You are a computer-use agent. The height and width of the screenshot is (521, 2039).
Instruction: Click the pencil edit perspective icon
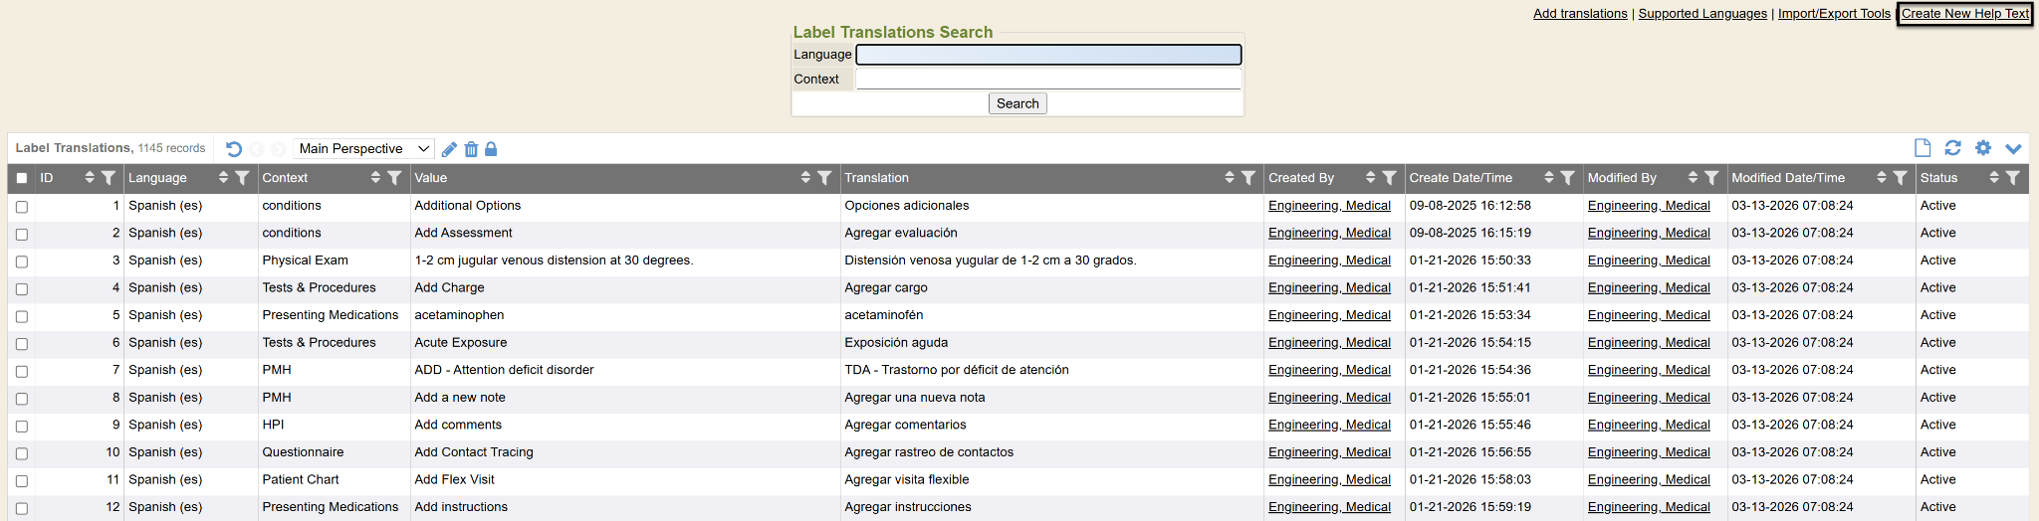tap(449, 149)
